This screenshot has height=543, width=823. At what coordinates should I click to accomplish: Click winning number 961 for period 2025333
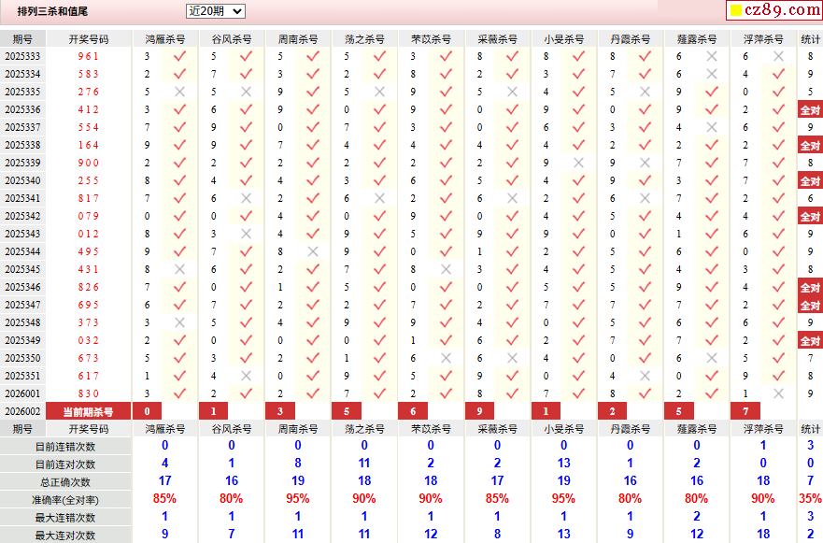(88, 56)
